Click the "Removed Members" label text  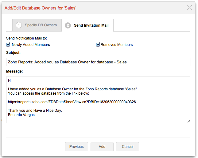(117, 45)
